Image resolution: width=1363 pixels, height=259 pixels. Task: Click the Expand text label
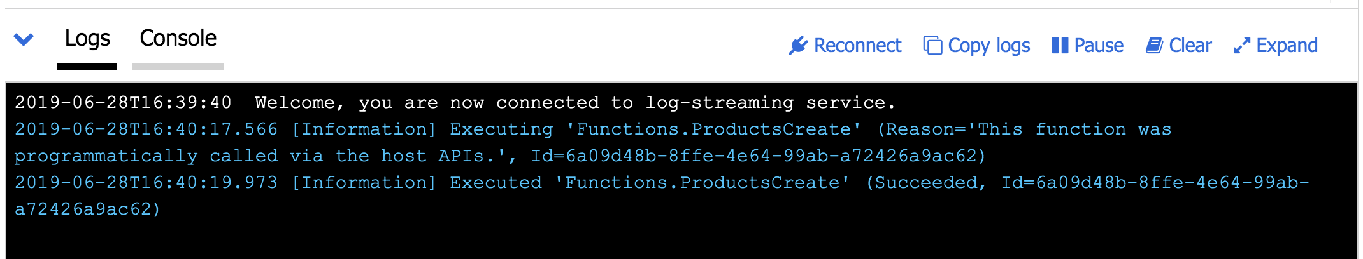coord(1287,46)
